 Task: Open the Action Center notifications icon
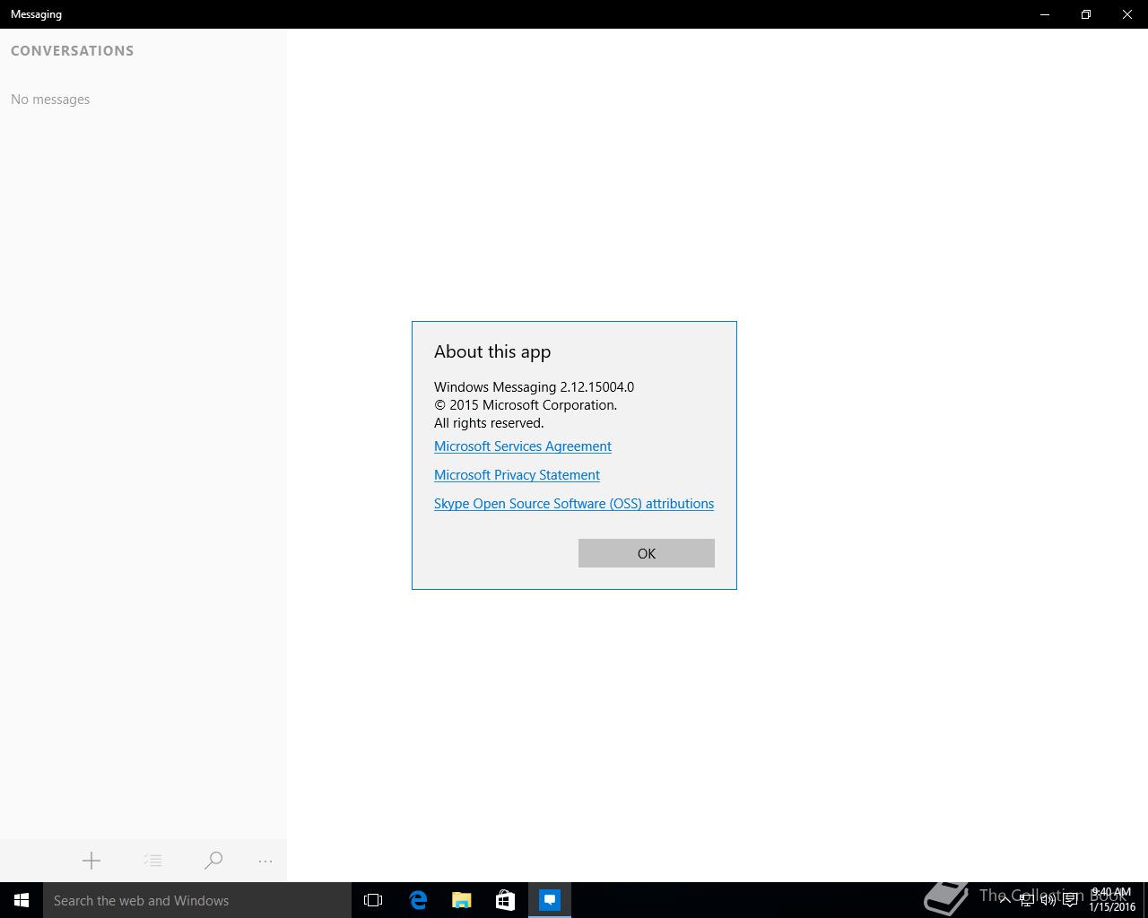tap(1070, 900)
